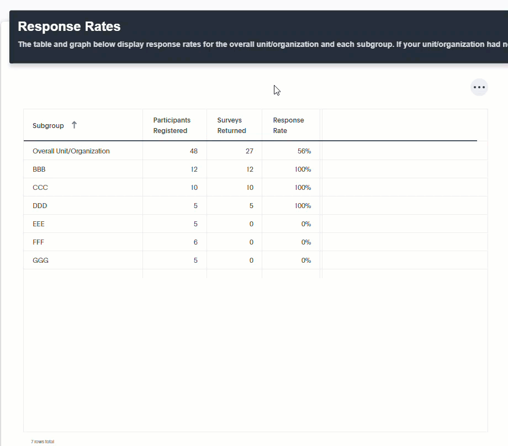This screenshot has width=508, height=446.
Task: Select the Overall Unit/Organization row
Action: point(255,151)
